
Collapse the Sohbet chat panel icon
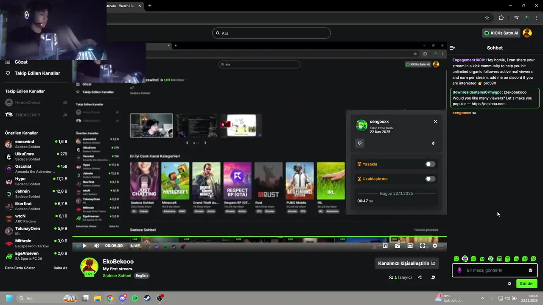coord(453,48)
